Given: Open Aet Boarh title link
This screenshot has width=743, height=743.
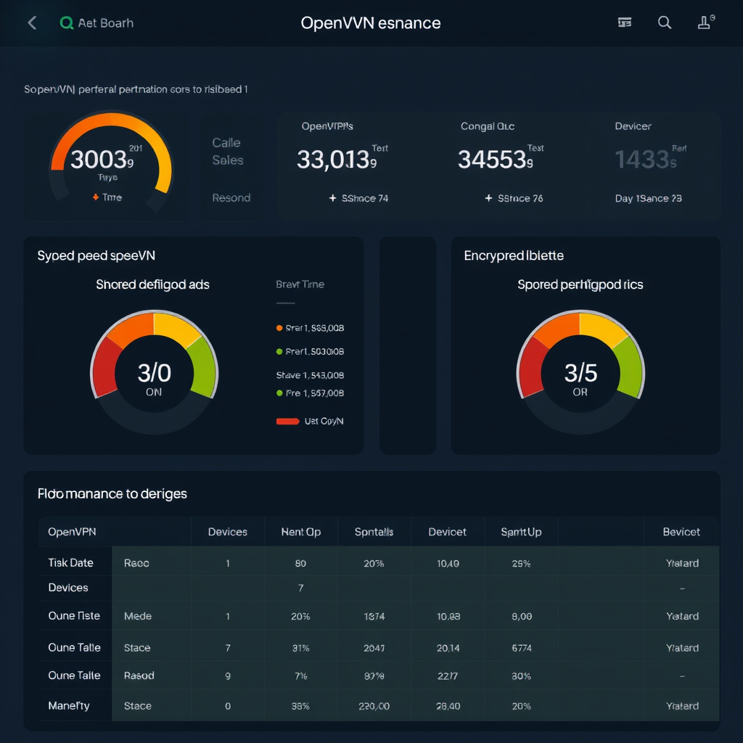Looking at the screenshot, I should pos(106,22).
